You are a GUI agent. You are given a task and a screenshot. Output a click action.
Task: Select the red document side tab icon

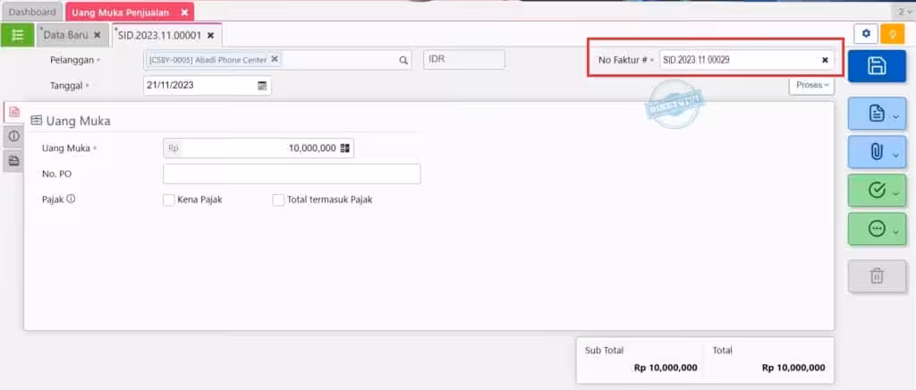click(14, 112)
